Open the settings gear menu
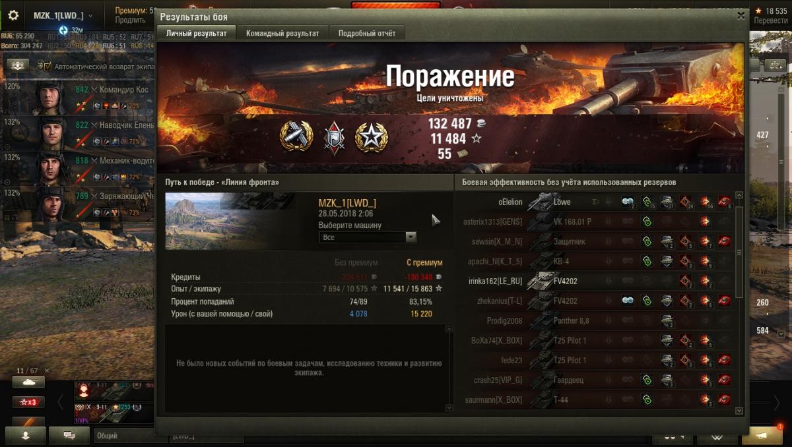This screenshot has height=447, width=792. click(13, 15)
